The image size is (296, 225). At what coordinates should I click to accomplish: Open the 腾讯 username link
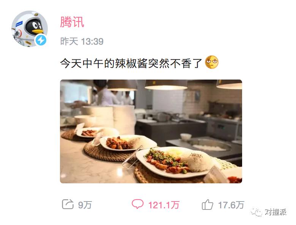pyautogui.click(x=72, y=22)
